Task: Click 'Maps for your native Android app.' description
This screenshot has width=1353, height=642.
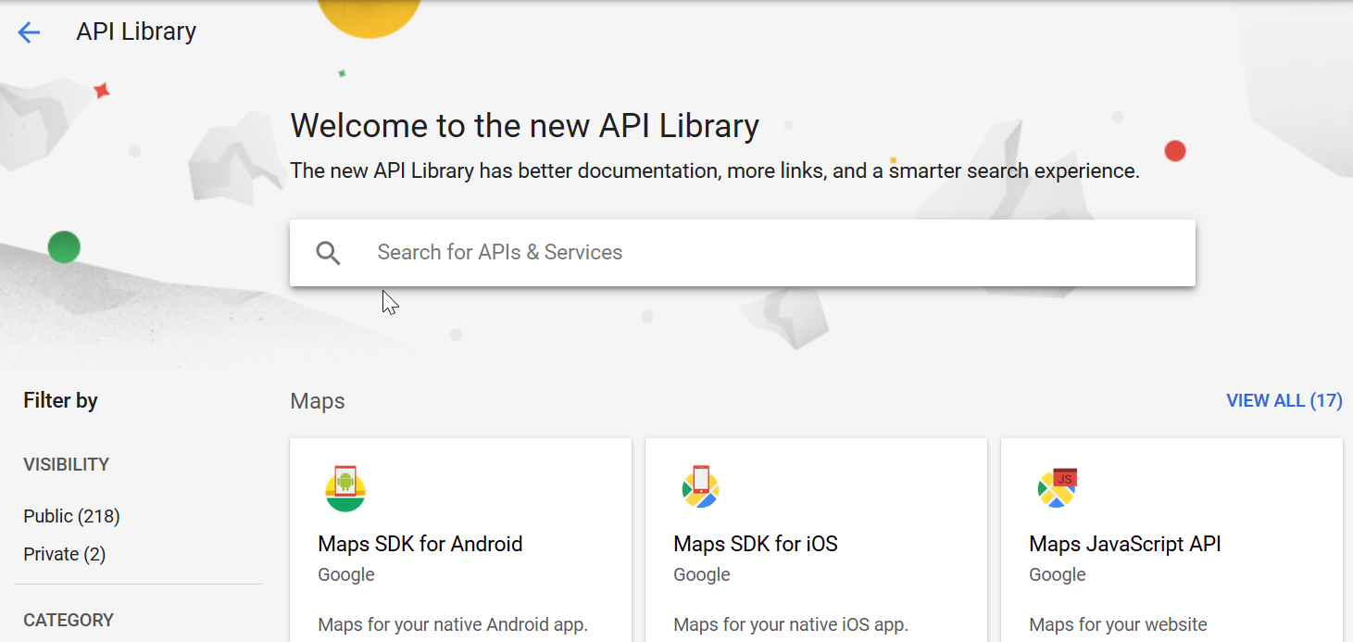Action: point(453,624)
